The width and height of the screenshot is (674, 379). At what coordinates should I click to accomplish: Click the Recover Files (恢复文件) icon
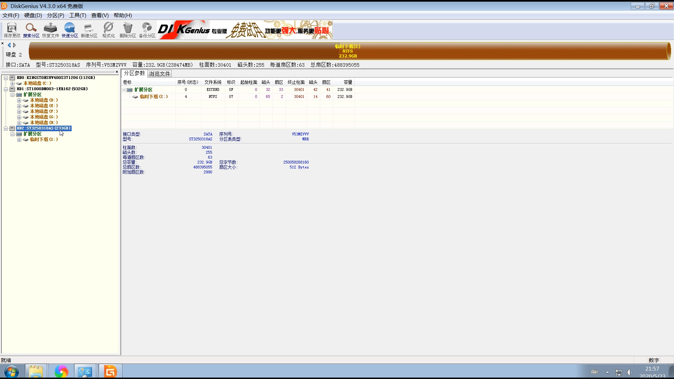[x=51, y=30]
